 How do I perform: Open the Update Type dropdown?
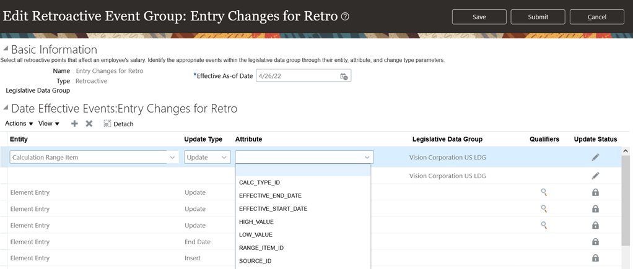[224, 158]
